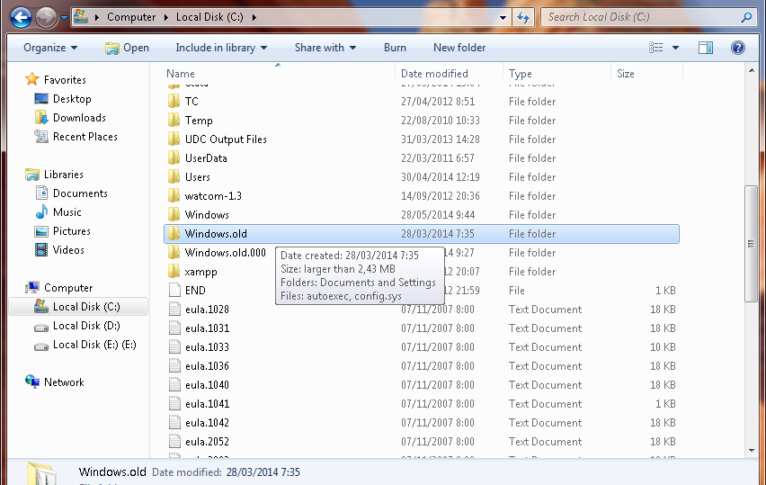
Task: Select Local Disk (D:) in navigation pane
Action: 86,326
